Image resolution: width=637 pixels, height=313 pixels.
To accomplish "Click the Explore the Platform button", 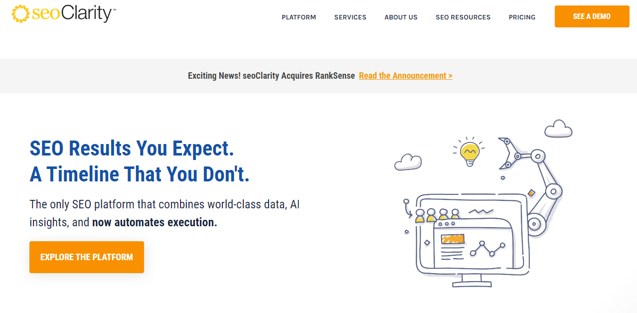I will (x=87, y=257).
